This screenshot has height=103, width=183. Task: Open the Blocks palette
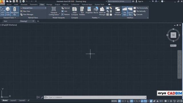[x=96, y=10]
